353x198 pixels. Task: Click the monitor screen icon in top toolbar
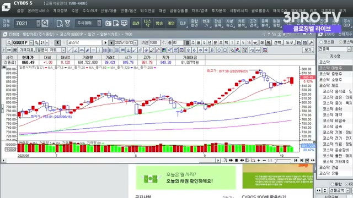tap(124, 23)
